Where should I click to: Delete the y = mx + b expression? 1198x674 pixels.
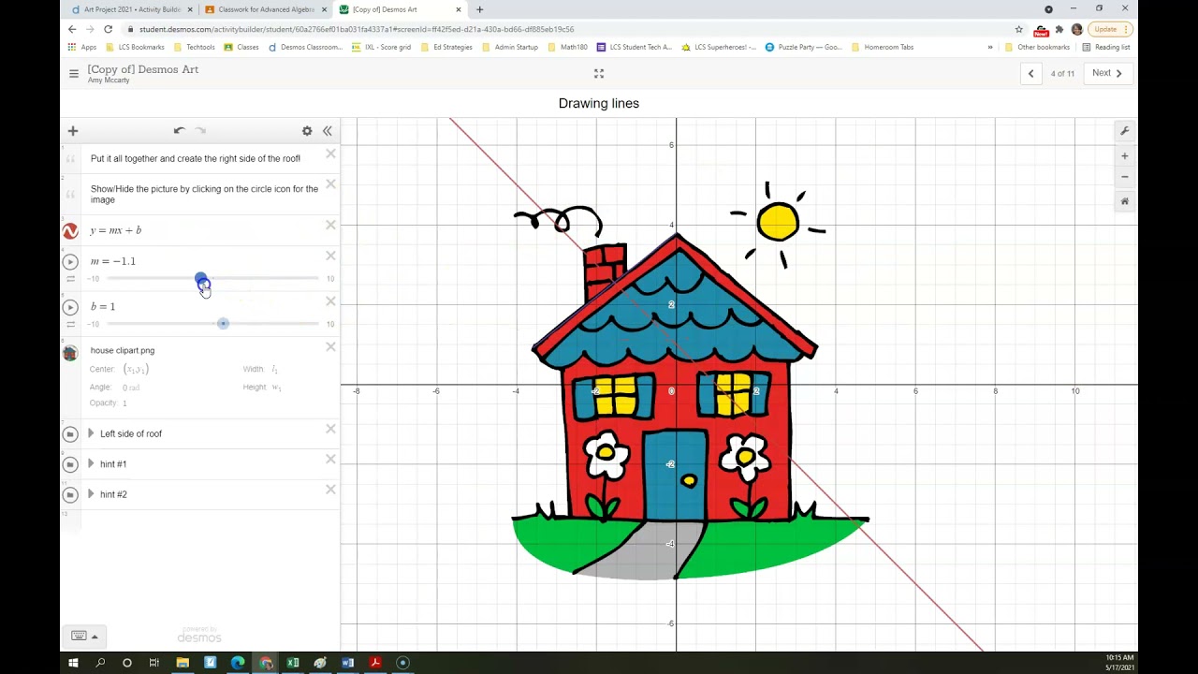coord(330,226)
